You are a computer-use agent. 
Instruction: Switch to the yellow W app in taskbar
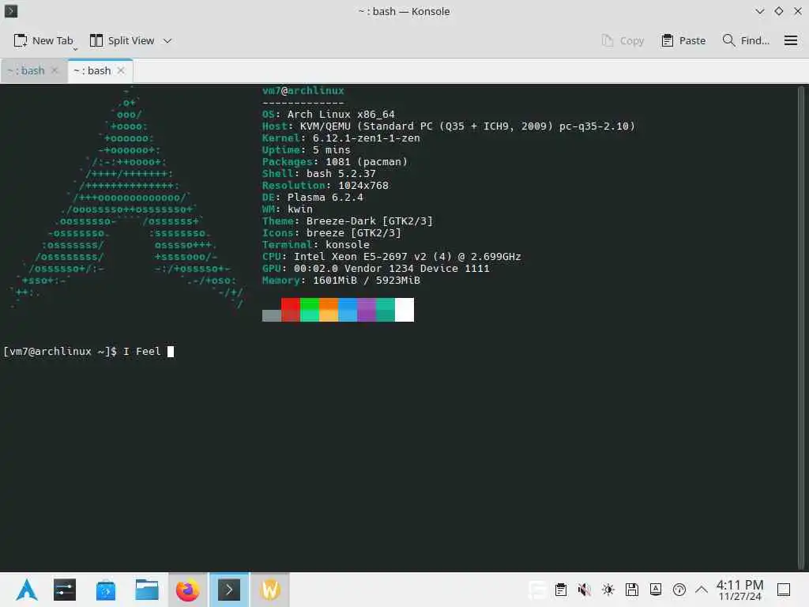click(270, 590)
